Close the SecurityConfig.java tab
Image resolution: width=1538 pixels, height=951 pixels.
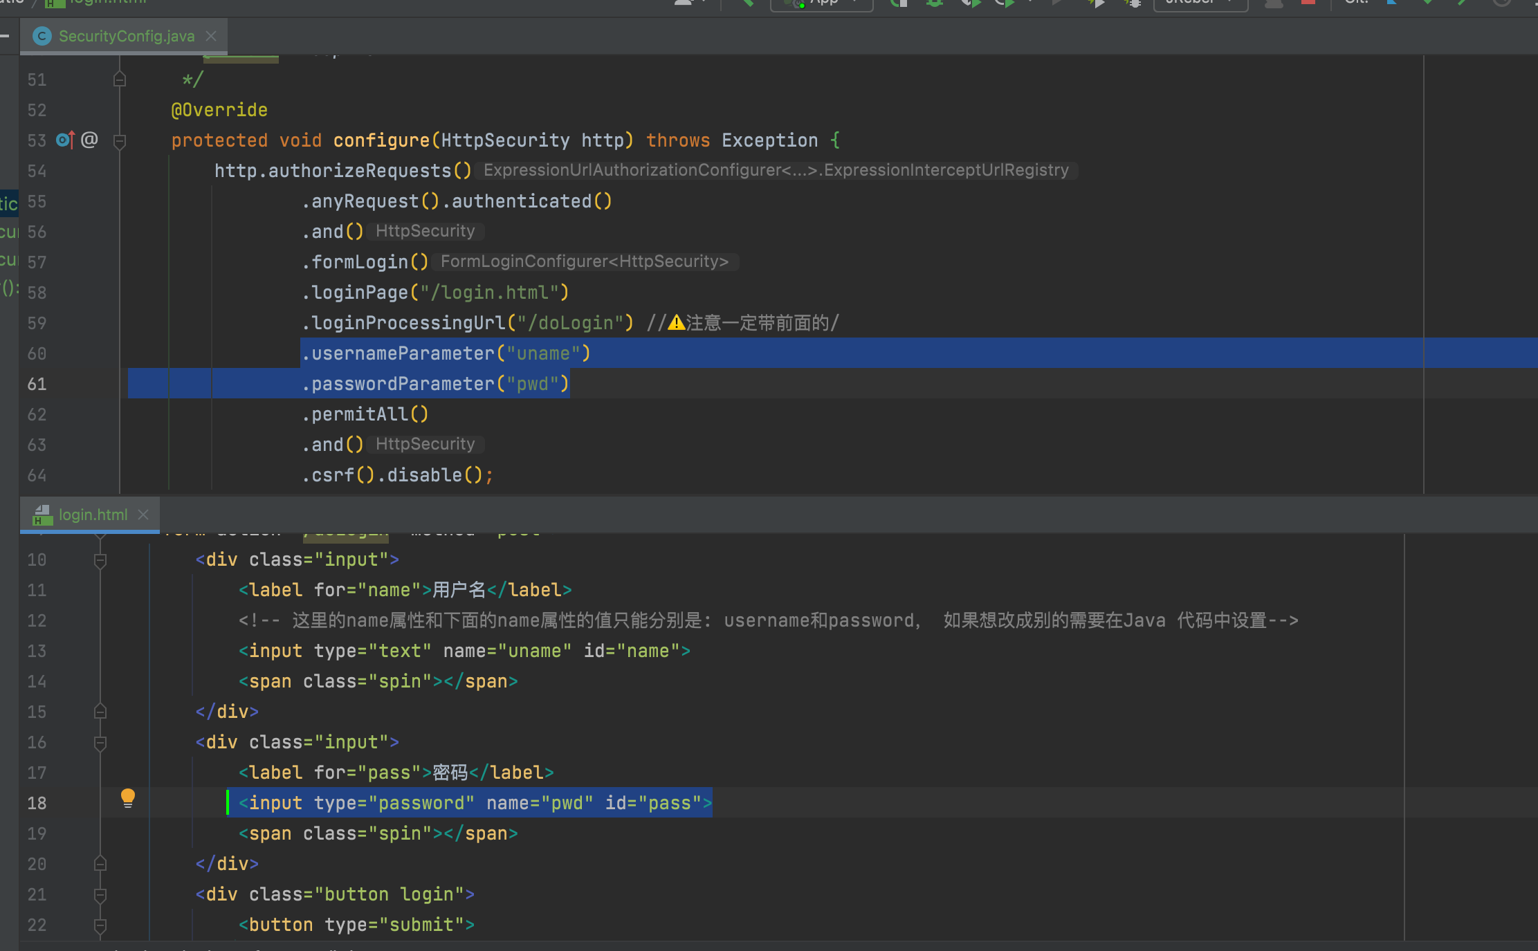click(x=211, y=36)
